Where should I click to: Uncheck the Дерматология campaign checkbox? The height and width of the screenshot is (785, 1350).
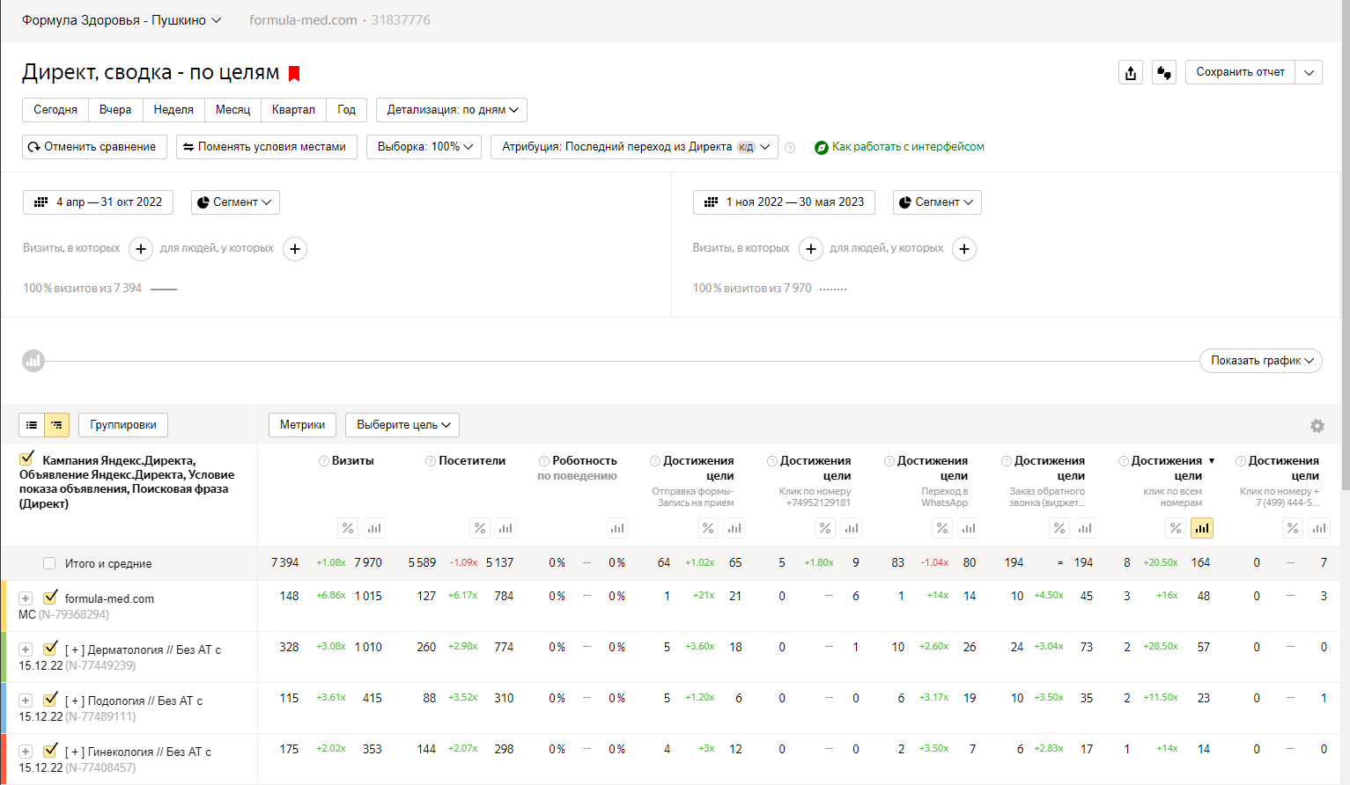[x=50, y=649]
